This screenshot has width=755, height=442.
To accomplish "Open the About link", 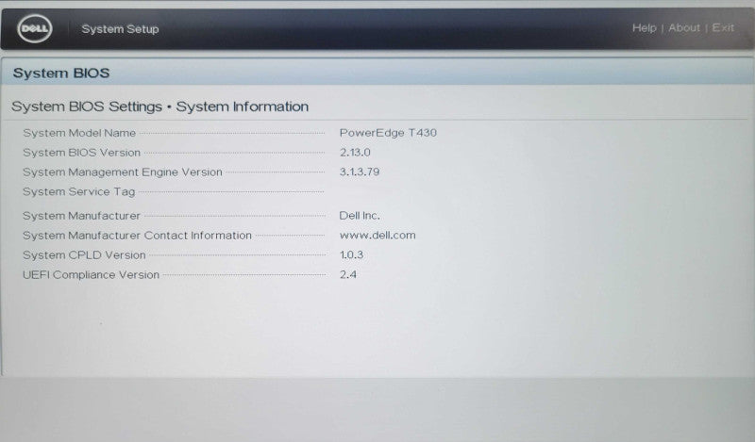I will (683, 28).
